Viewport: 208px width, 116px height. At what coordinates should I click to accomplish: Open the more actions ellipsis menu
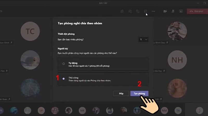153,11
